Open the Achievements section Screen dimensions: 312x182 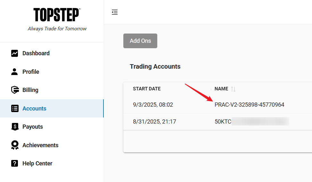(x=40, y=145)
